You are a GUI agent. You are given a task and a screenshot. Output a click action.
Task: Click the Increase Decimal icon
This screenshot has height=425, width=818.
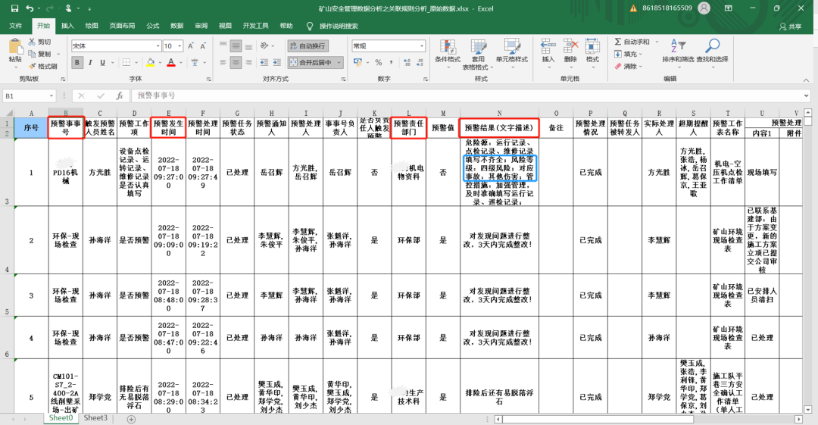(x=407, y=63)
